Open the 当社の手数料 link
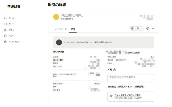This screenshot has height=107, width=172. [58, 60]
